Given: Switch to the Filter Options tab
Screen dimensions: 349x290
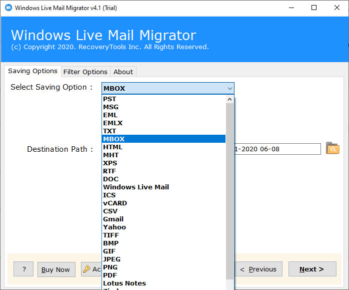Looking at the screenshot, I should point(85,72).
